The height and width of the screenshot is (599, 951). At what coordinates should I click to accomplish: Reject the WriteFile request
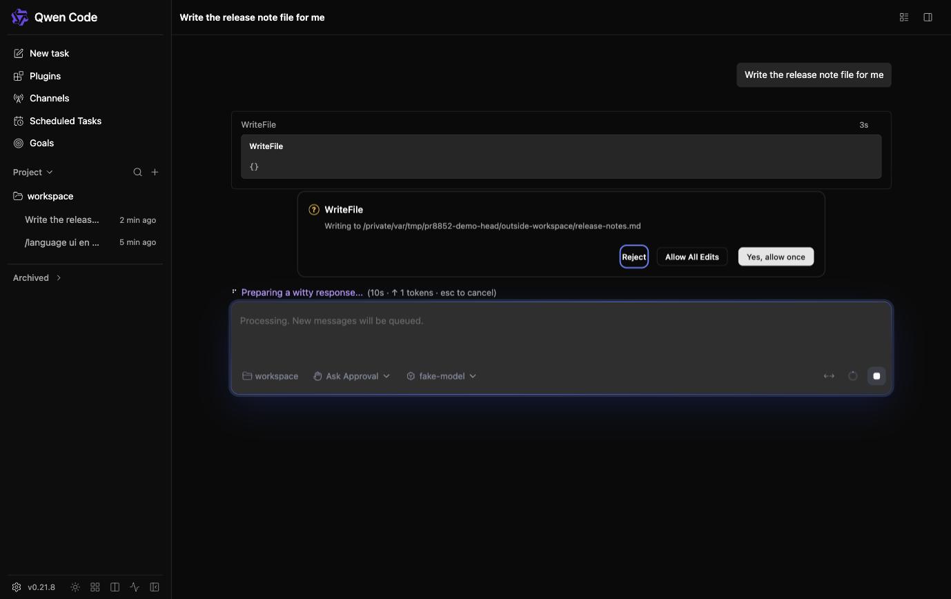click(x=634, y=257)
